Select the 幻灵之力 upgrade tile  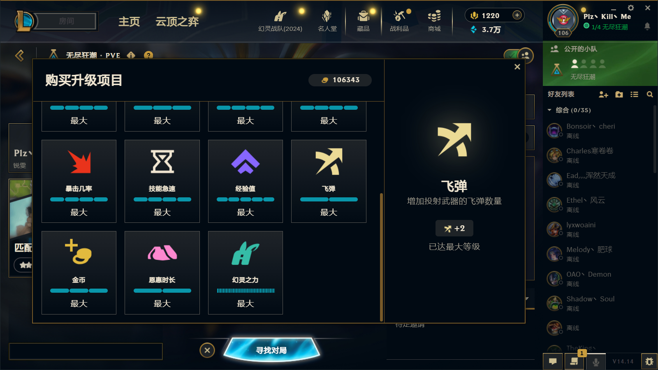[x=246, y=273]
